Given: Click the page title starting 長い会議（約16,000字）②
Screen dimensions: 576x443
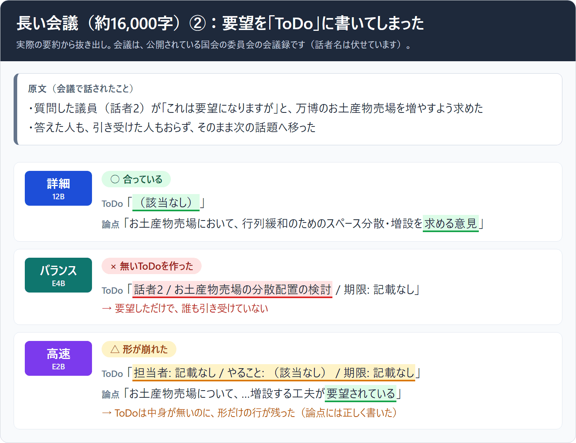Looking at the screenshot, I should (220, 23).
